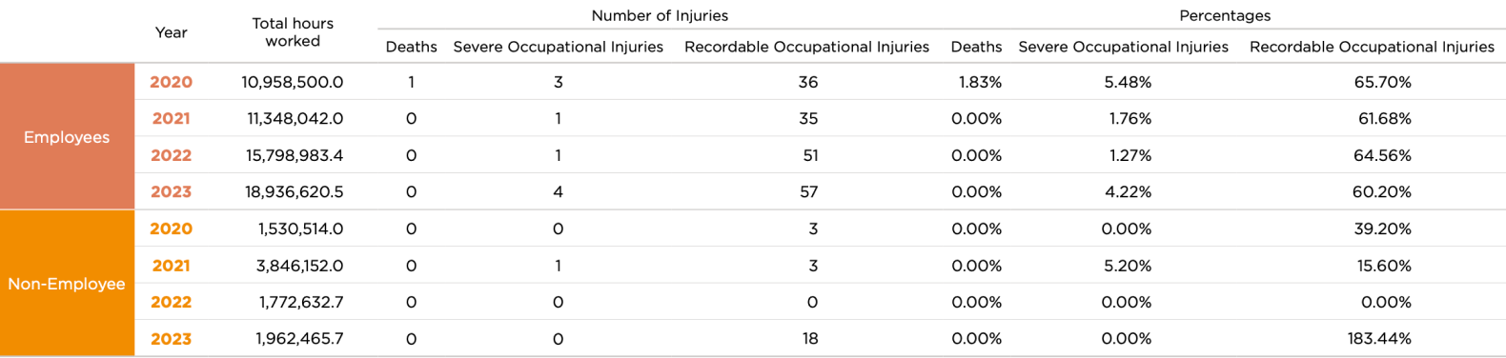The image size is (1506, 358).
Task: Click the Non-Employee category cell
Action: 67,284
